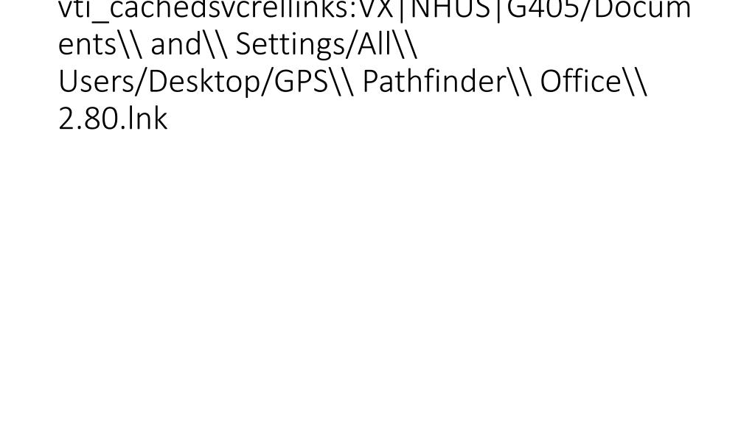Click the "Settings/All\\" text segment
This screenshot has height=424, width=755.
[x=326, y=45]
